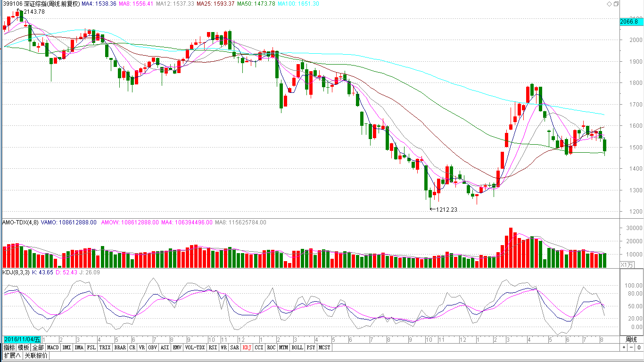Click the 1212.23 low price label

446,210
